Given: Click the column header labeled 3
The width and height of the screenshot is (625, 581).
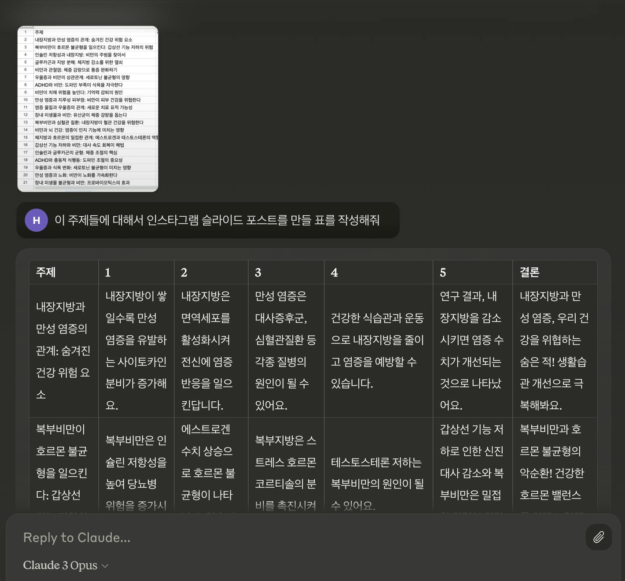Looking at the screenshot, I should 286,272.
